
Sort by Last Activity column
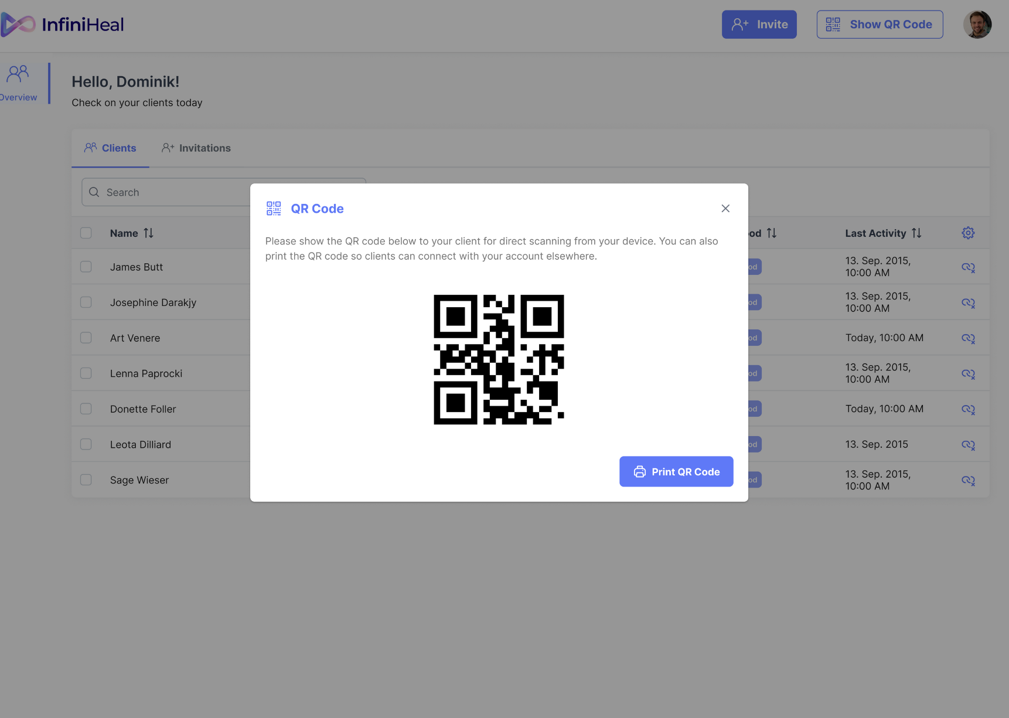coord(917,233)
